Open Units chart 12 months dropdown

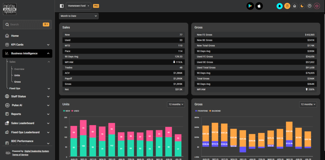(x=176, y=104)
